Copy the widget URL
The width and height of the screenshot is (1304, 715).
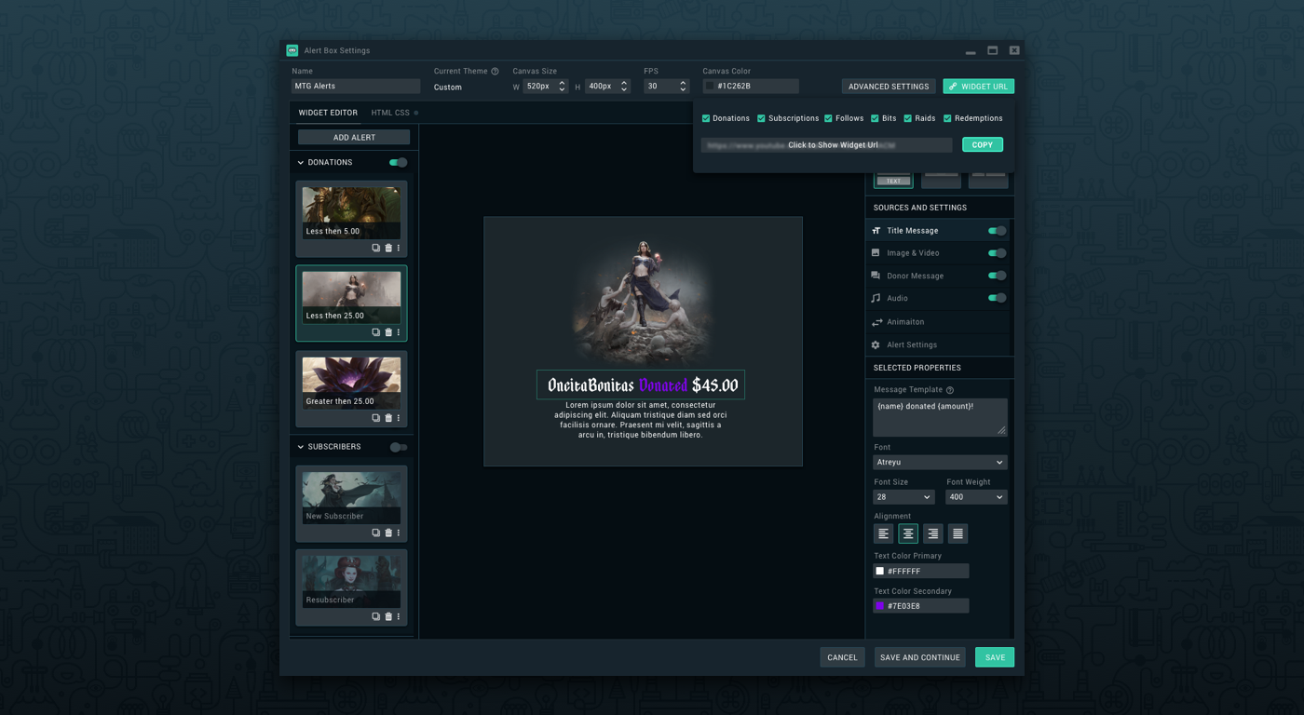(983, 144)
